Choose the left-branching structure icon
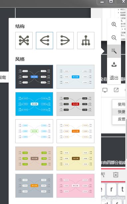Viewport: 127px width, 204px height. click(45, 41)
